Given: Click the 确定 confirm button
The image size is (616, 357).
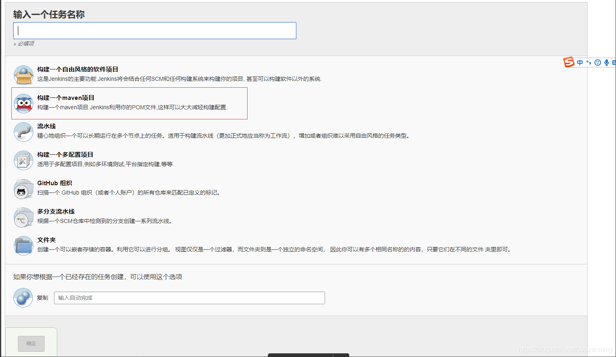Looking at the screenshot, I should tap(31, 344).
